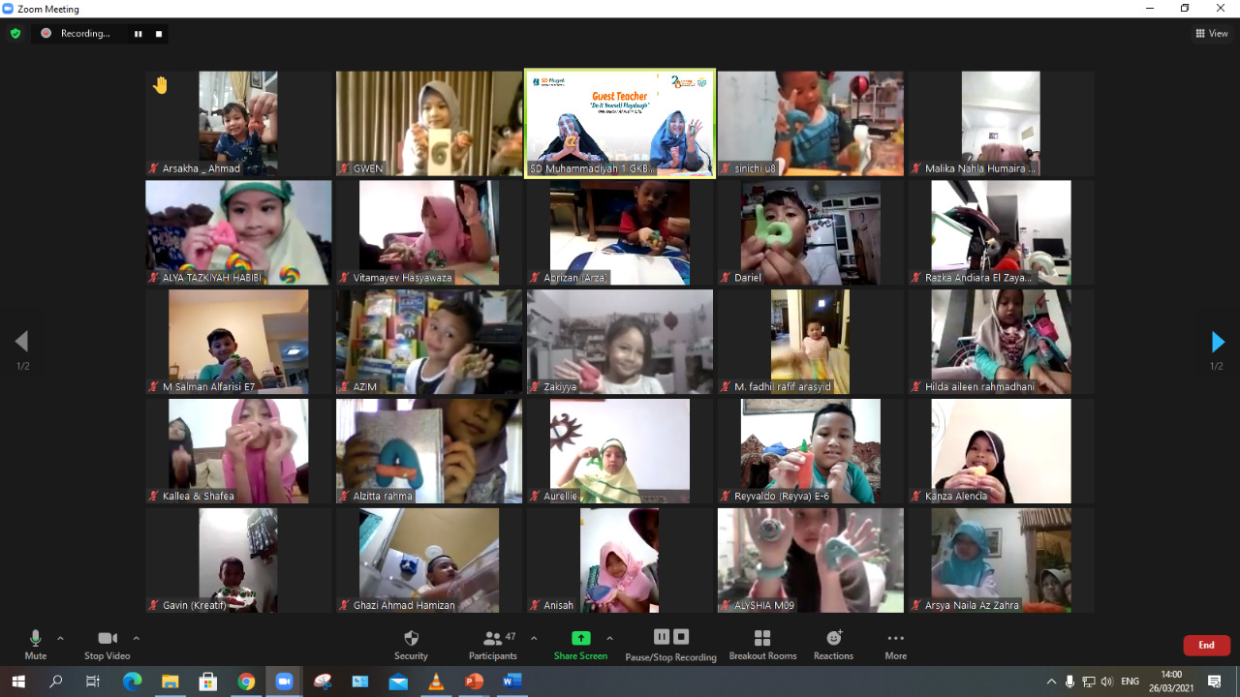Open Google Chrome from taskbar

[x=246, y=682]
